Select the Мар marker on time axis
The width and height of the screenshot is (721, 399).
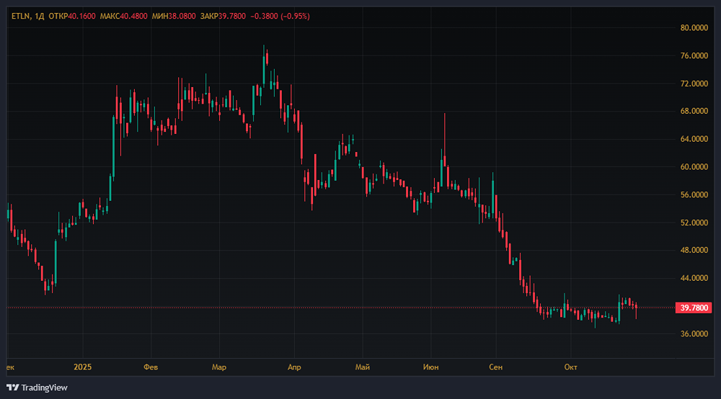tap(219, 367)
